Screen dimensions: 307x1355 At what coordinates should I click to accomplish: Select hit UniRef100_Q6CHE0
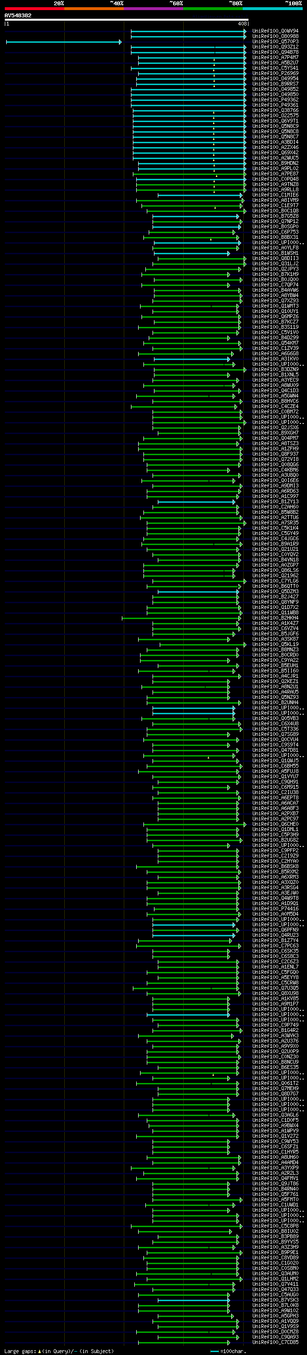[275, 824]
